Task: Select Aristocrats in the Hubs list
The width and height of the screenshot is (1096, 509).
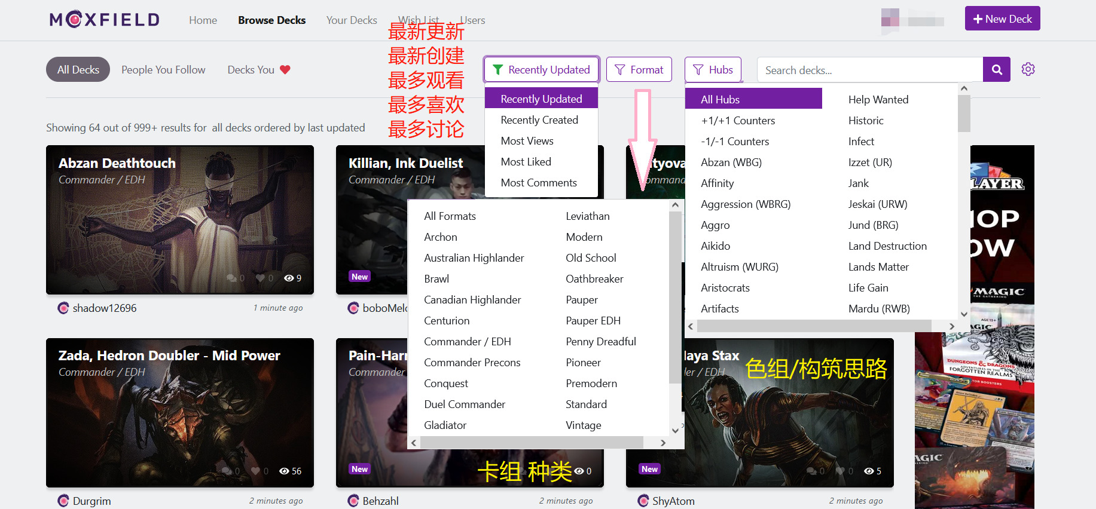Action: pyautogui.click(x=725, y=288)
